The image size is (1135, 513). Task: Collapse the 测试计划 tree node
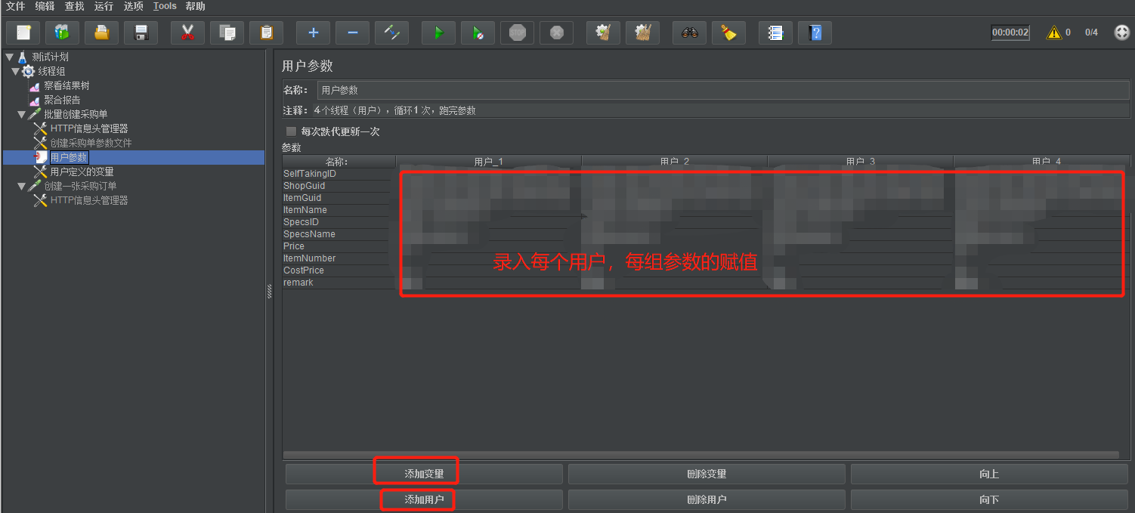click(9, 57)
